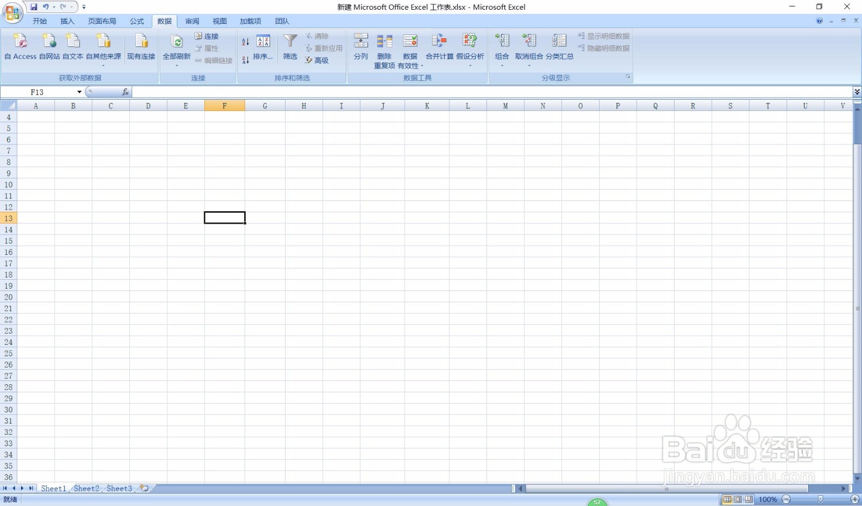Open Text to Columns (分列)
Screen dimensions: 862x506
pos(361,46)
